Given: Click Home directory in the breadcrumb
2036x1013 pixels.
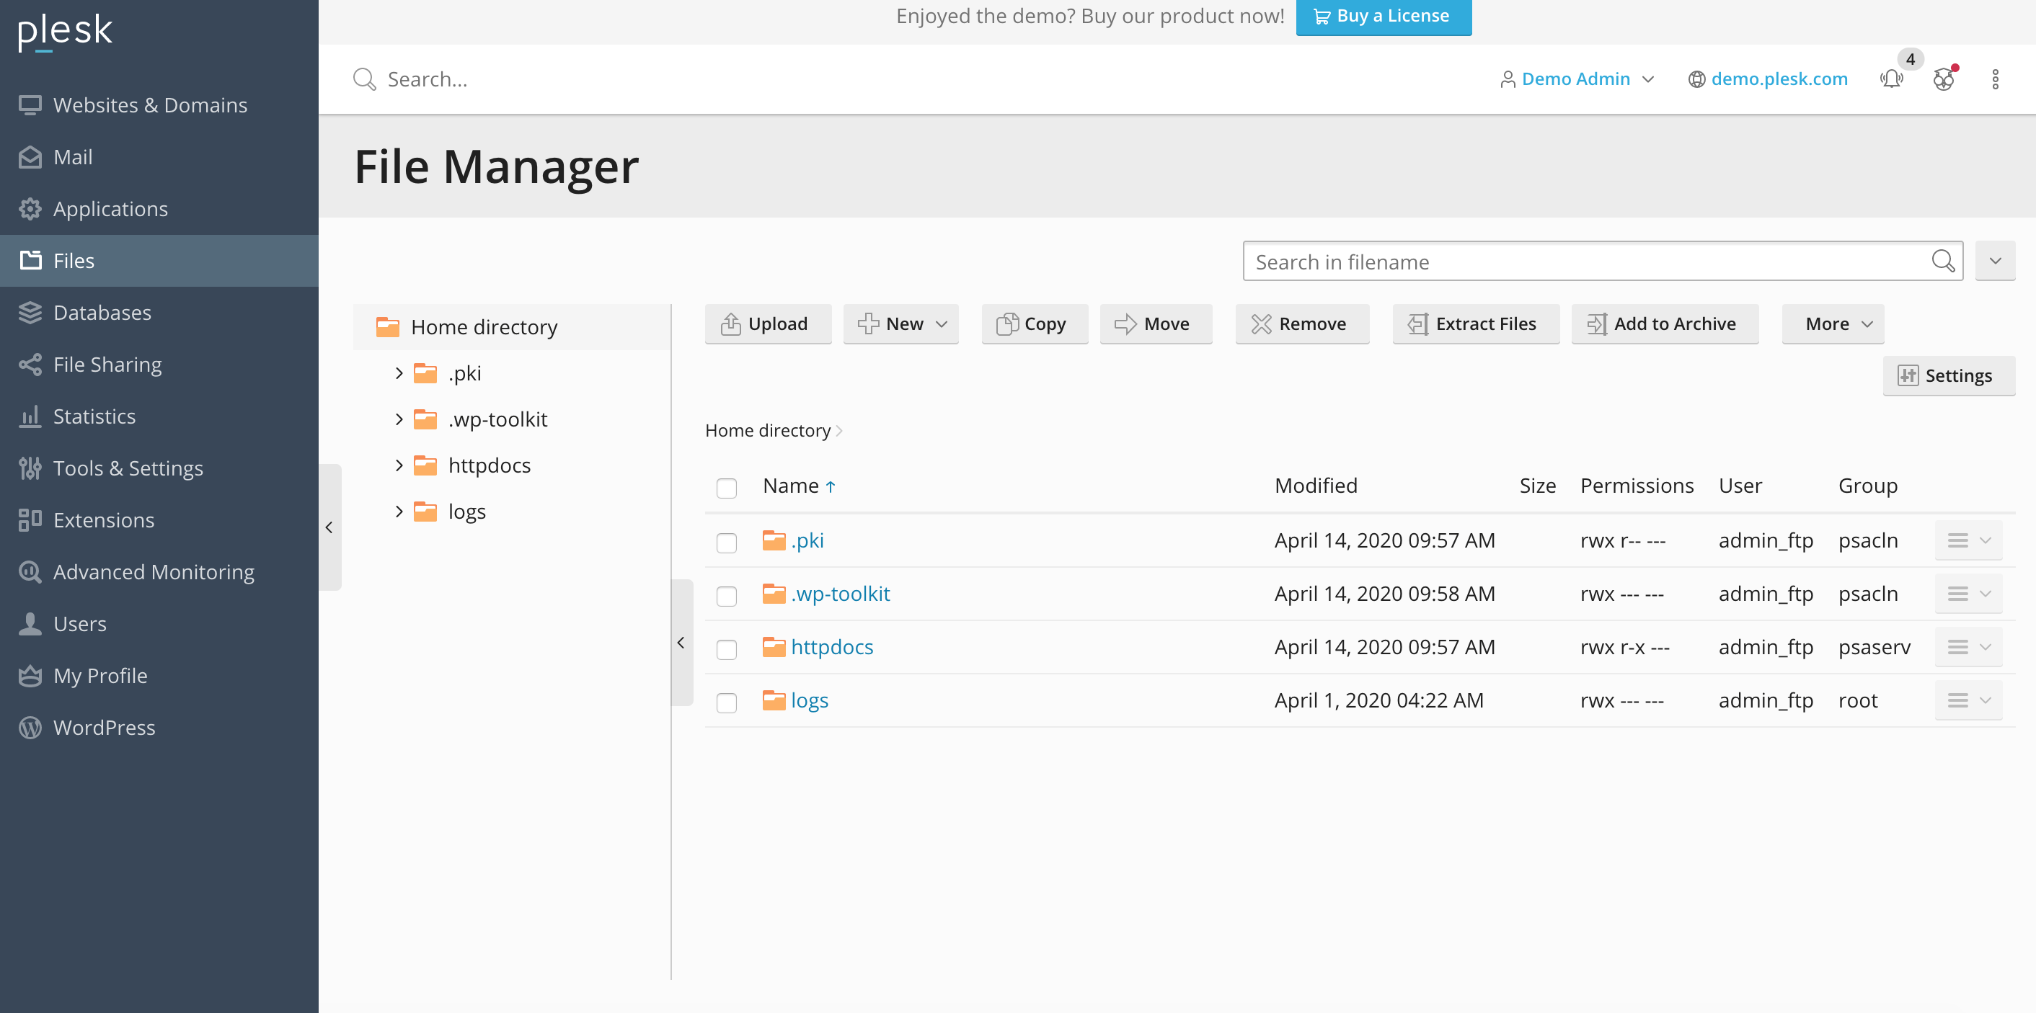Looking at the screenshot, I should 767,430.
